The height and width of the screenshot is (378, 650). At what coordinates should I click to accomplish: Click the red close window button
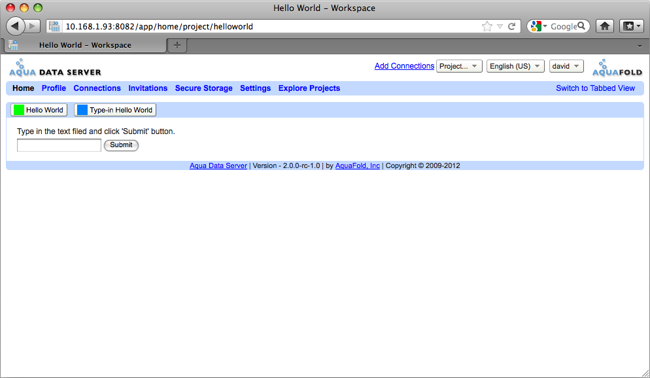pos(10,8)
